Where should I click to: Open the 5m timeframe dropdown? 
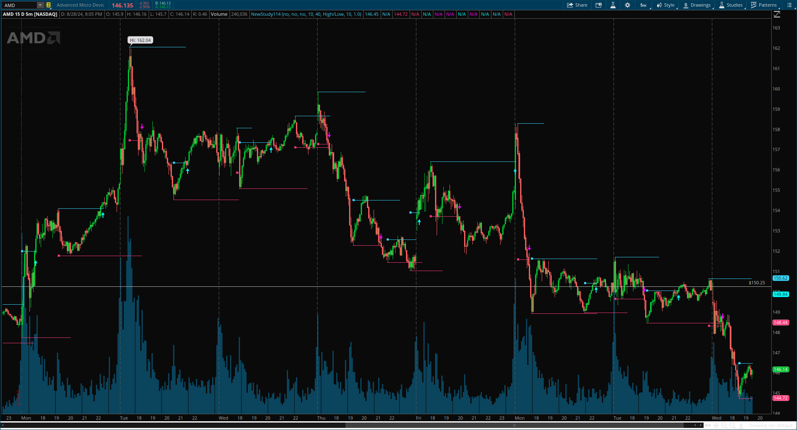click(x=643, y=5)
